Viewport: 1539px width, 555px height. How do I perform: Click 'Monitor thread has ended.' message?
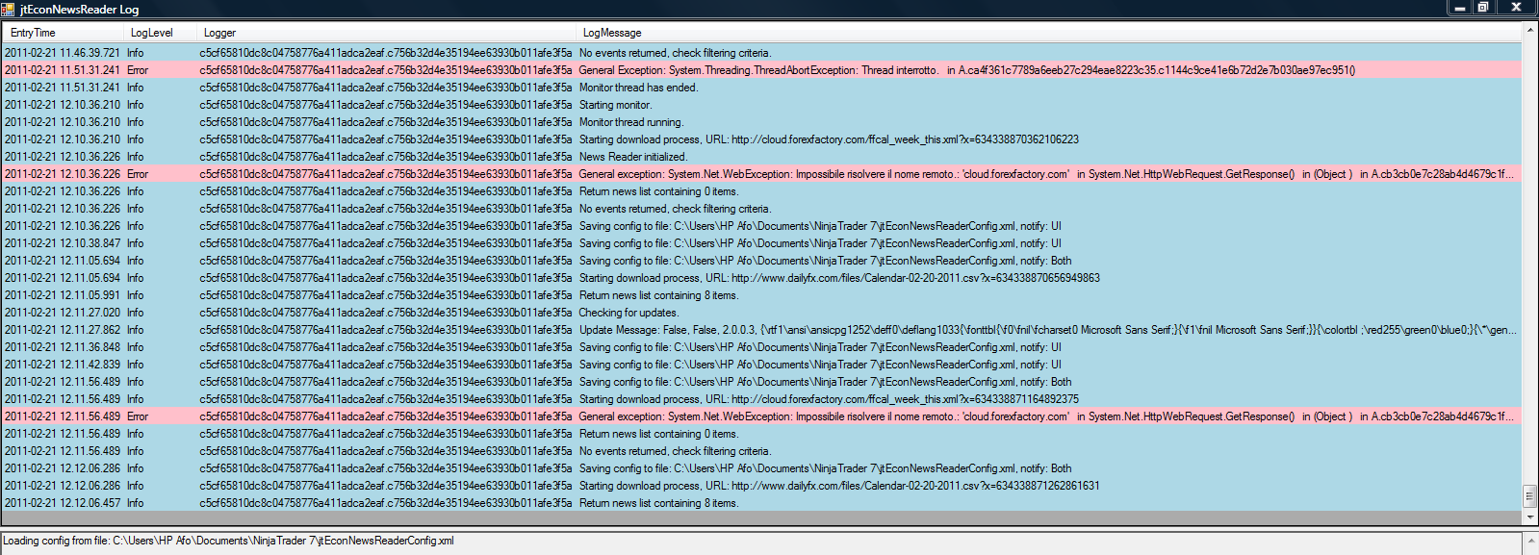pyautogui.click(x=638, y=88)
